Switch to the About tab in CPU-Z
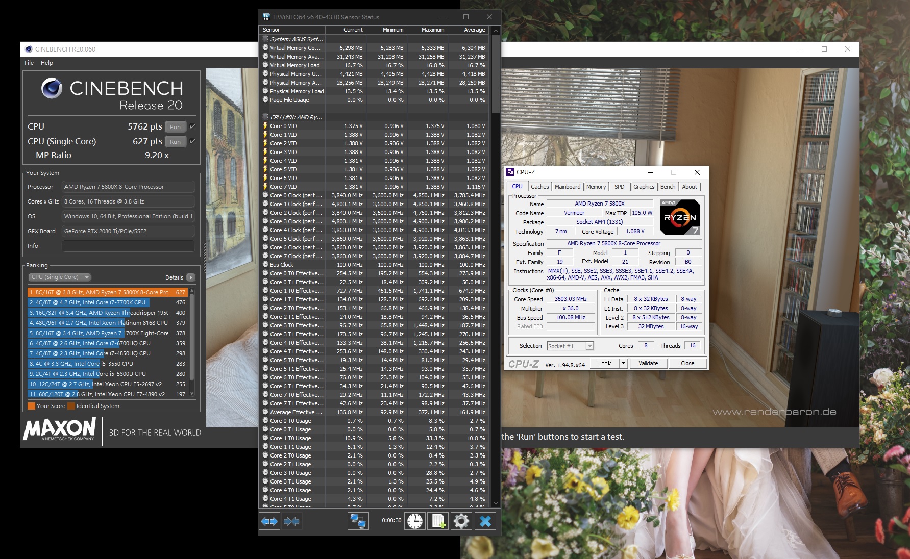This screenshot has height=559, width=910. (690, 187)
